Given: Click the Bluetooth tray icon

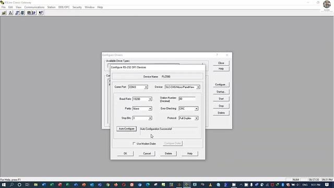Looking at the screenshot, I should [x=283, y=185].
